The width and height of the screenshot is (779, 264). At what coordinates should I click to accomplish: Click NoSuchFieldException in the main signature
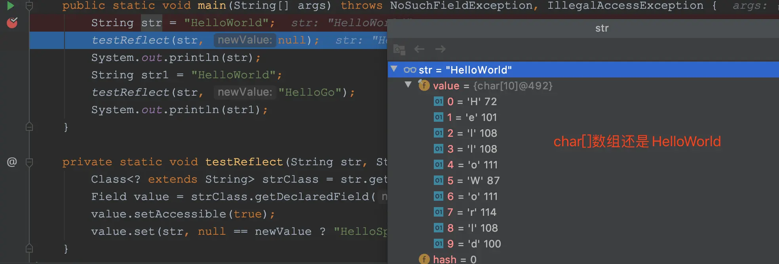462,6
